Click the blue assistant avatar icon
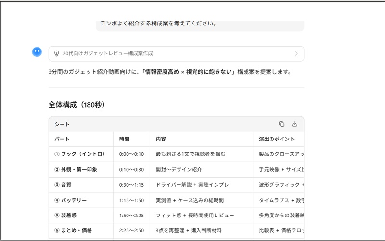The image size is (385, 241). pos(37,52)
